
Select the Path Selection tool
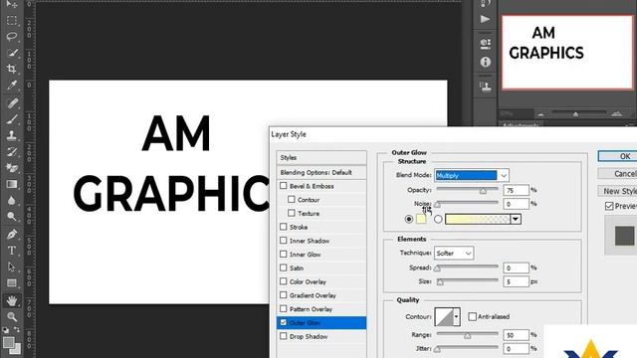(x=11, y=267)
